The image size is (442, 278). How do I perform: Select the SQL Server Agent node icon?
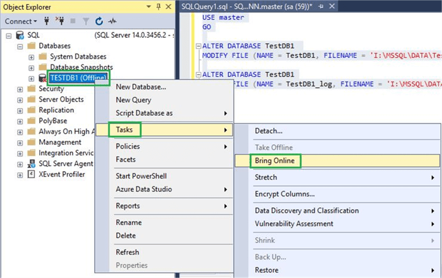pyautogui.click(x=32, y=163)
